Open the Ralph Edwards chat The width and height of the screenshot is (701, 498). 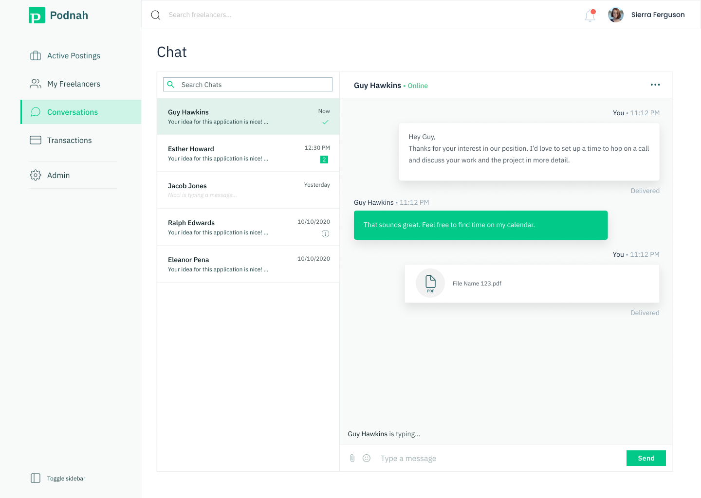pos(248,227)
